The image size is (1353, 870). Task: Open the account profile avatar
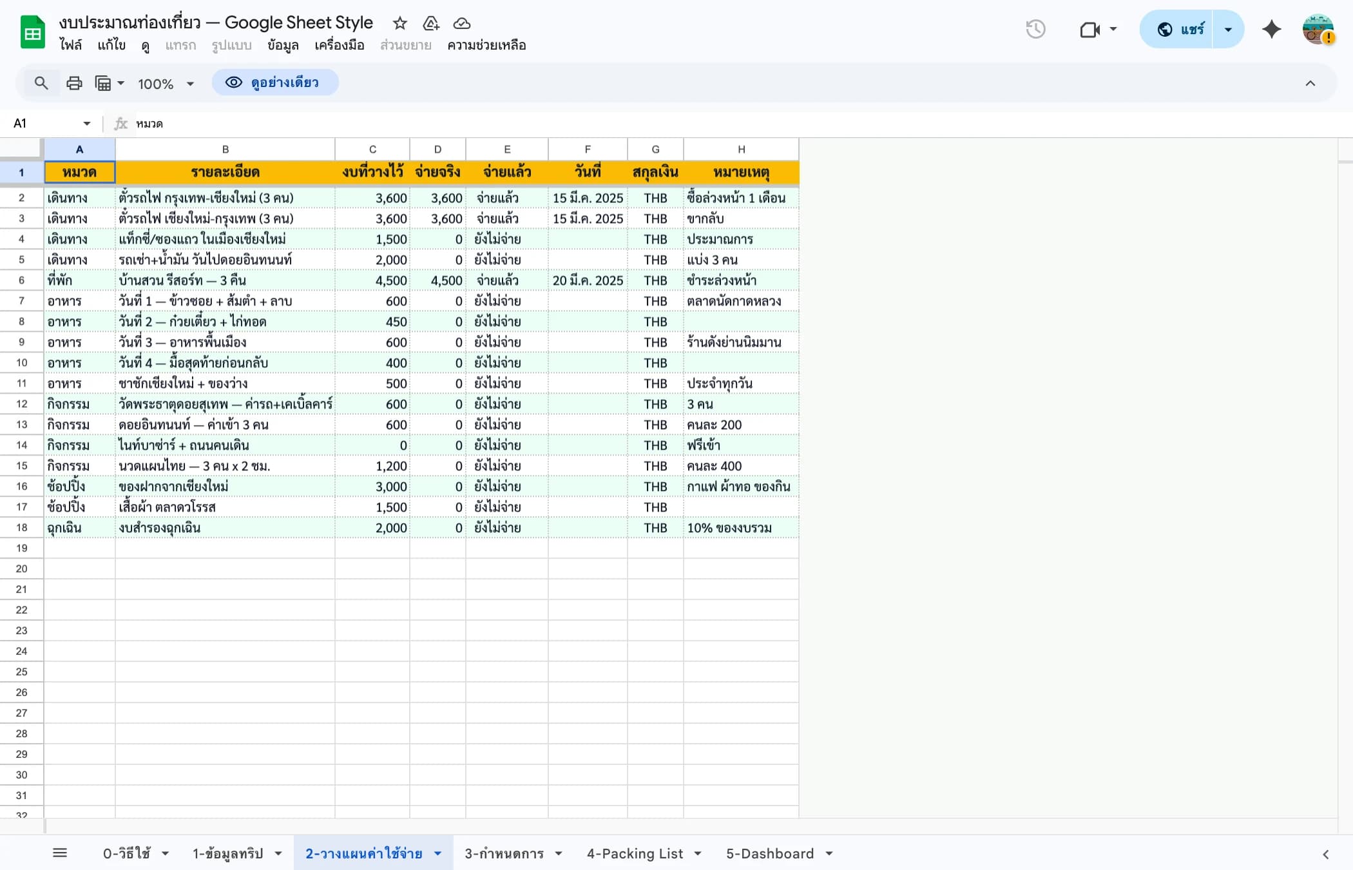click(x=1318, y=30)
